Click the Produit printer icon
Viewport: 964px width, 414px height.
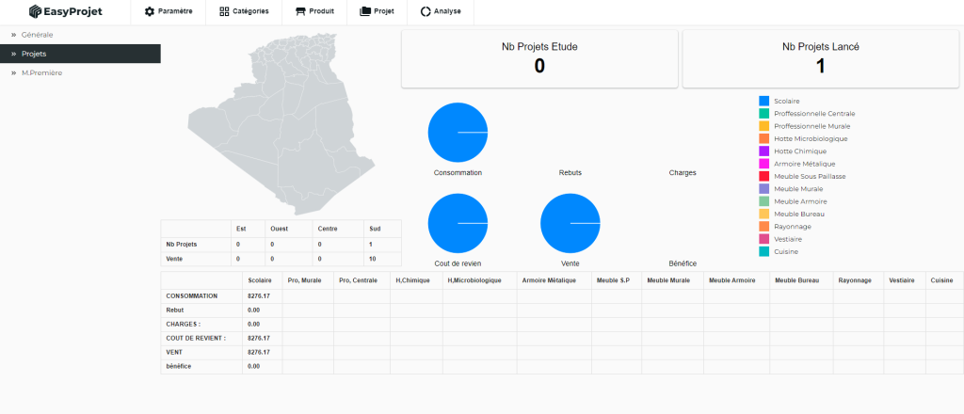tap(300, 12)
